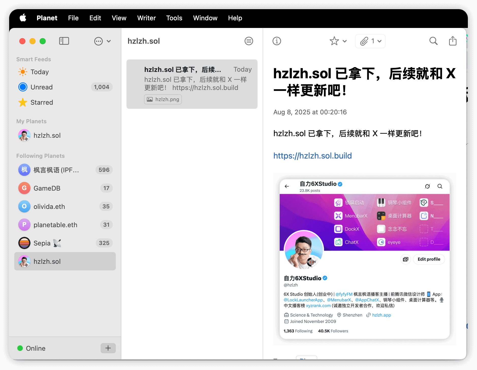This screenshot has width=477, height=370.
Task: Expand the star options chevron
Action: (345, 41)
